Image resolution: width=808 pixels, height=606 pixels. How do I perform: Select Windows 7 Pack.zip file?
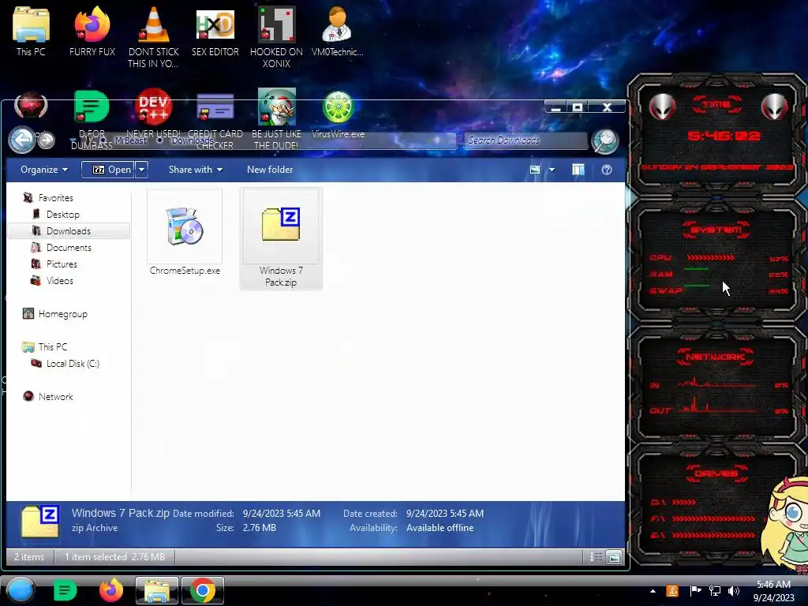pos(281,238)
